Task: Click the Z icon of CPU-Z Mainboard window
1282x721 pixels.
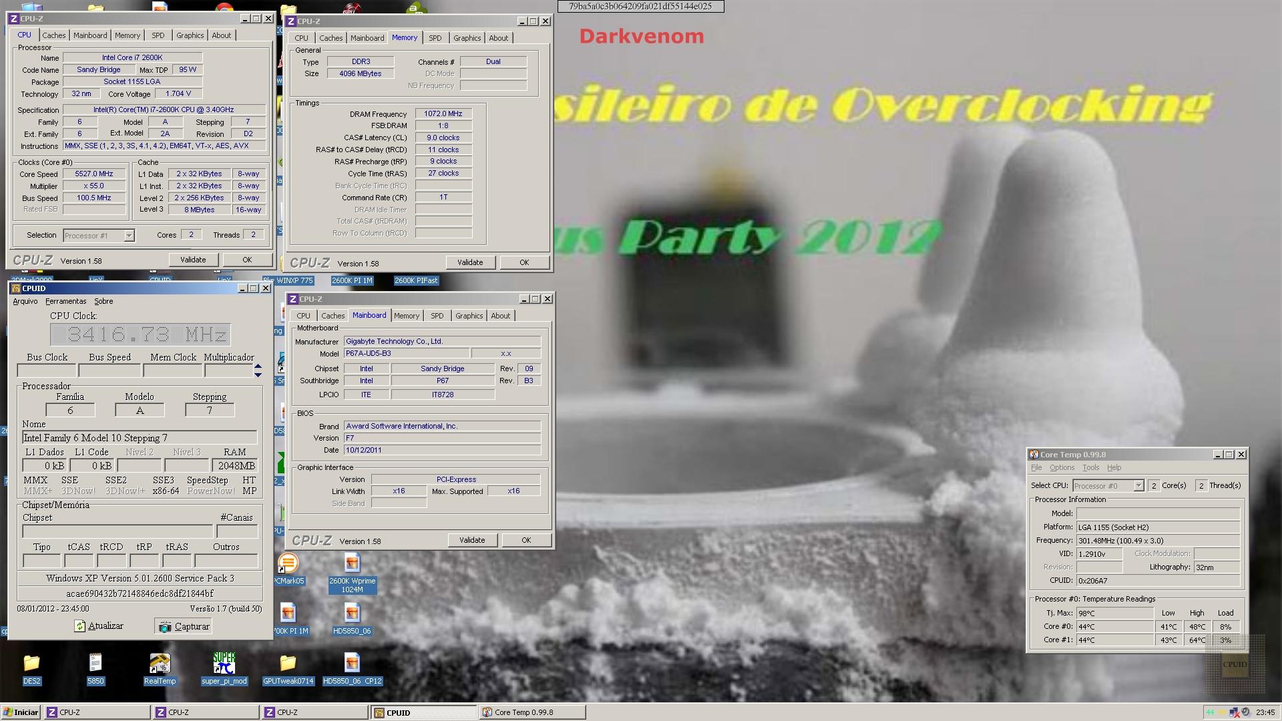Action: pyautogui.click(x=293, y=299)
